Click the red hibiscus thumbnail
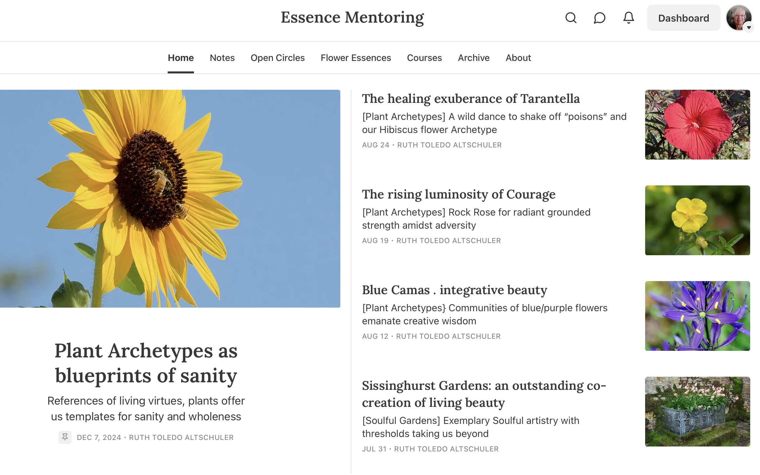The image size is (760, 475). click(x=697, y=124)
